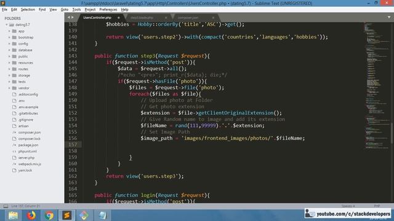Open the Tools menu
Image resolution: width=394 pixels, height=221 pixels.
pyautogui.click(x=76, y=10)
